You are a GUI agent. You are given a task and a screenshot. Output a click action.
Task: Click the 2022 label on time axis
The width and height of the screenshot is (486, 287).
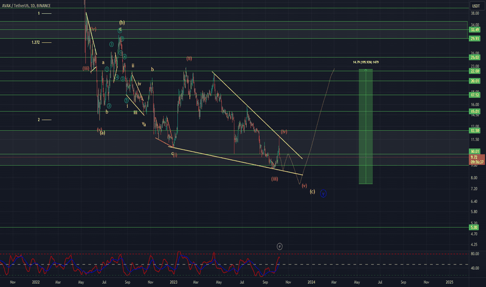pos(35,282)
